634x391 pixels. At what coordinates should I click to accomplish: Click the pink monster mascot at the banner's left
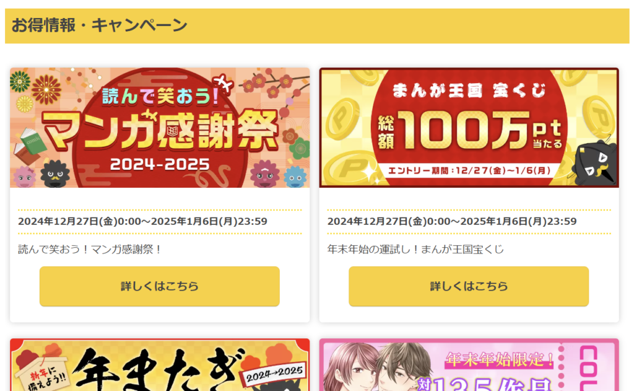coord(25,178)
